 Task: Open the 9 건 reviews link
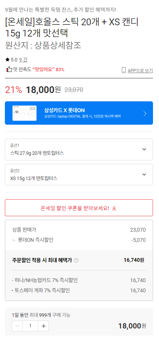click(23, 60)
